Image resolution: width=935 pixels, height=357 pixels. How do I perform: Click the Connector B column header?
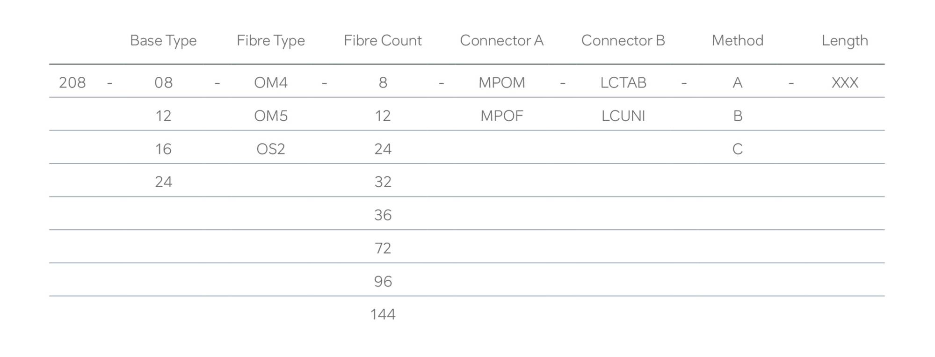[x=623, y=40]
